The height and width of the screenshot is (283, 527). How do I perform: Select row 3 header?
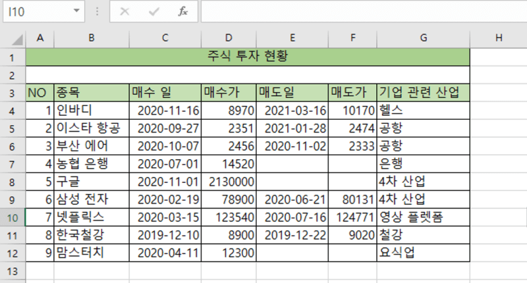click(x=13, y=93)
